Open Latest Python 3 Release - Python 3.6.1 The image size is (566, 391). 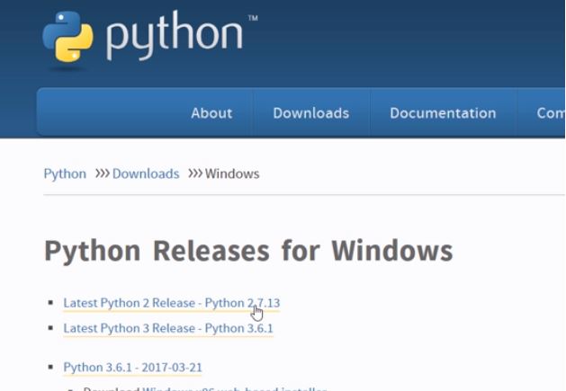pyautogui.click(x=167, y=328)
